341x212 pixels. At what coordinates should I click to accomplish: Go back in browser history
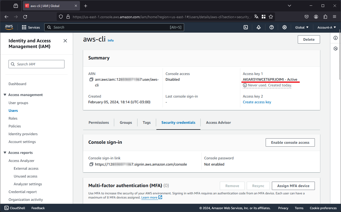point(6,17)
